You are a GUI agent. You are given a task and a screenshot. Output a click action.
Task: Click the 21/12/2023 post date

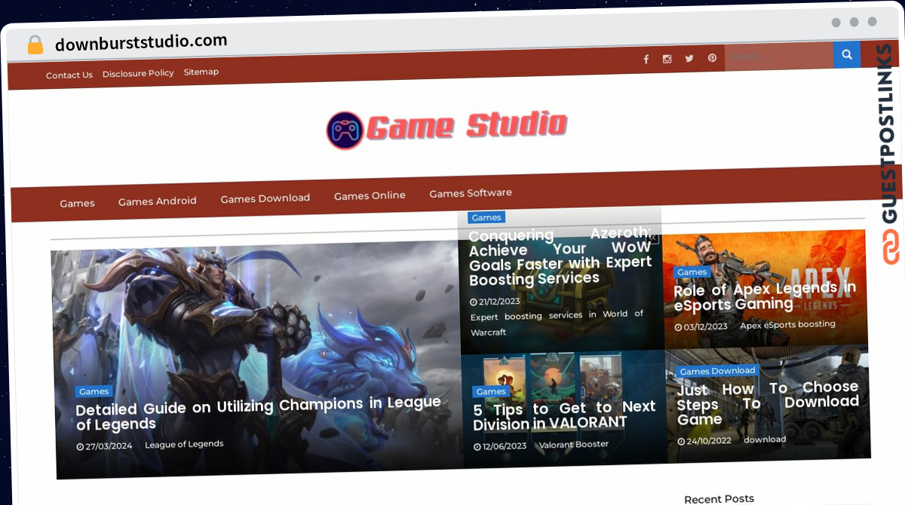click(x=495, y=302)
